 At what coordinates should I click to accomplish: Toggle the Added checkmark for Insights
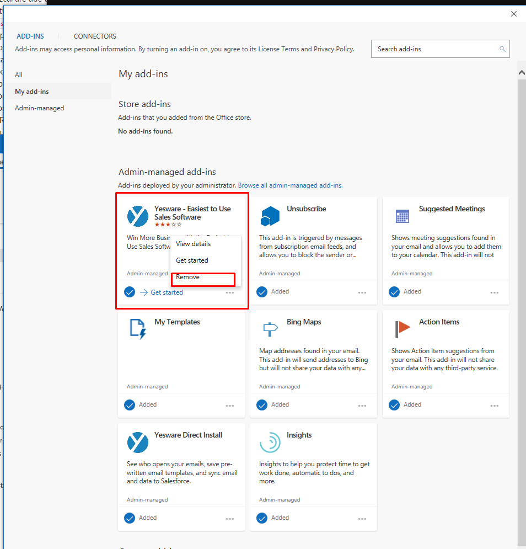coord(262,518)
